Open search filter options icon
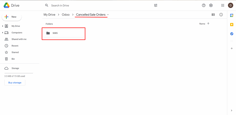This screenshot has width=236, height=115. pos(156,6)
